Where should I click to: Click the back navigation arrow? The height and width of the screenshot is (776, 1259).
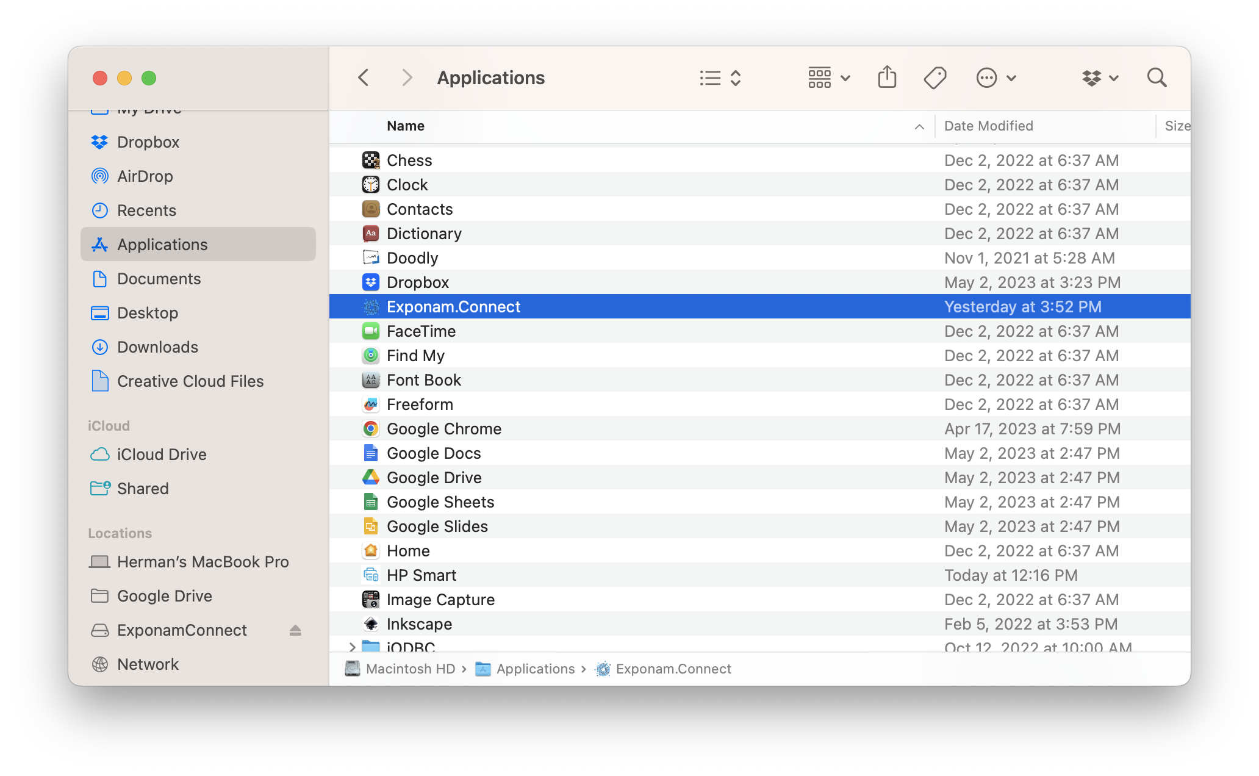[364, 77]
